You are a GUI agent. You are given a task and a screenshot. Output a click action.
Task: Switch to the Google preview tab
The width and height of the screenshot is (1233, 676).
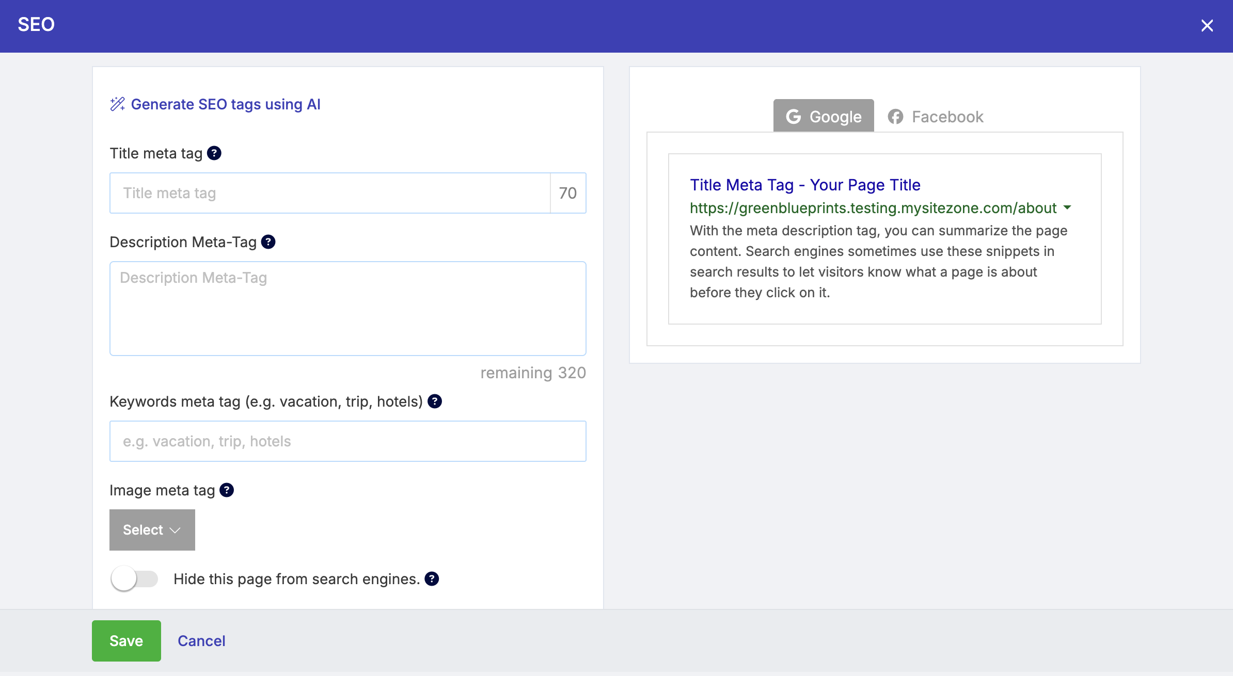[824, 117]
